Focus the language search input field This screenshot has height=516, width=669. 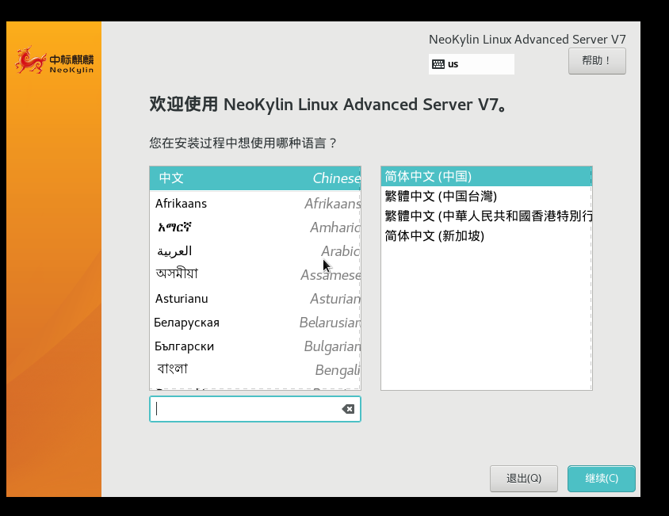coord(255,409)
